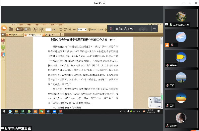Close the second document tab
This screenshot has width=199, height=131.
pyautogui.click(x=40, y=35)
